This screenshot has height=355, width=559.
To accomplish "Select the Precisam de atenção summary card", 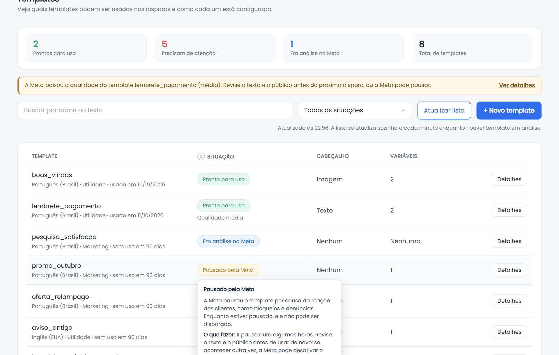I will point(215,48).
